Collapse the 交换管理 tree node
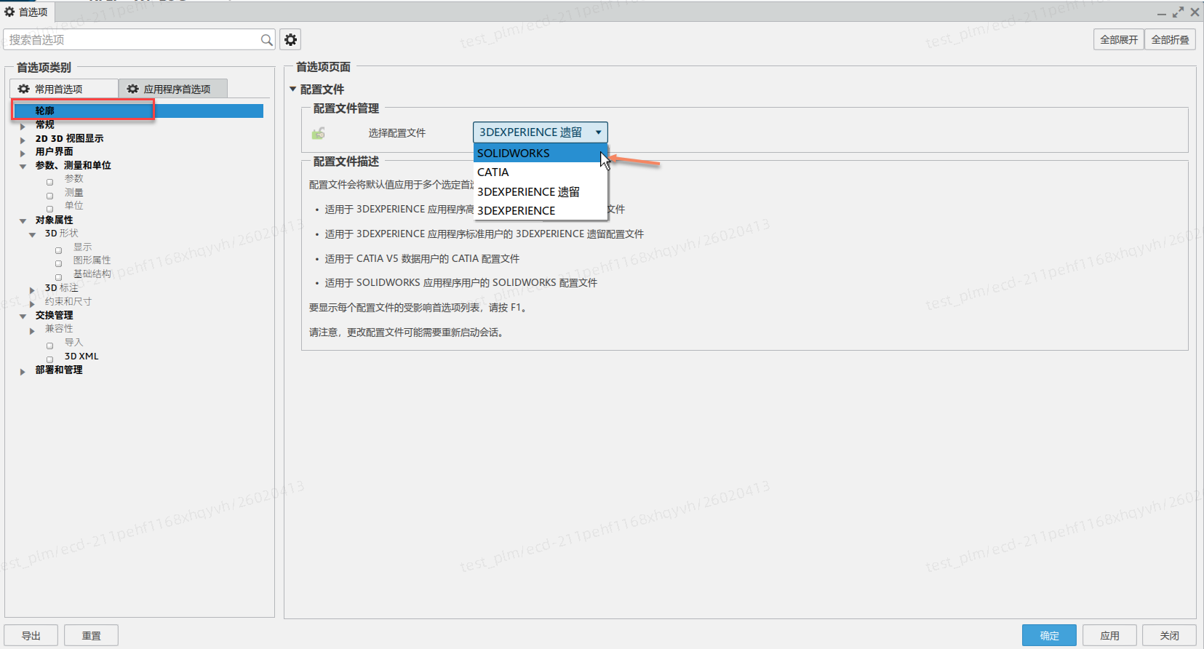This screenshot has height=649, width=1204. 23,316
